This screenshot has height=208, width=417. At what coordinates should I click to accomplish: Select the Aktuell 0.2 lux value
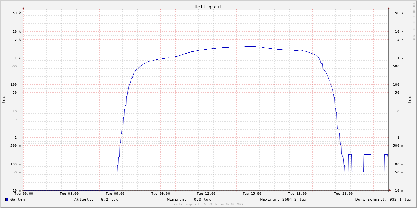(109, 199)
